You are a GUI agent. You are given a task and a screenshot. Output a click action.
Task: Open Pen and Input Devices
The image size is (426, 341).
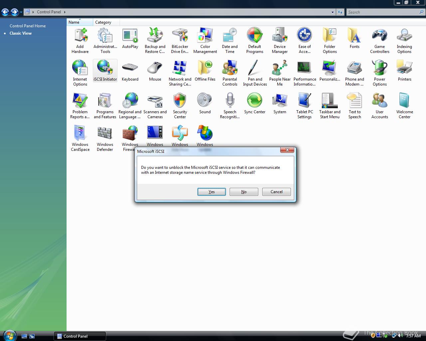(x=255, y=73)
